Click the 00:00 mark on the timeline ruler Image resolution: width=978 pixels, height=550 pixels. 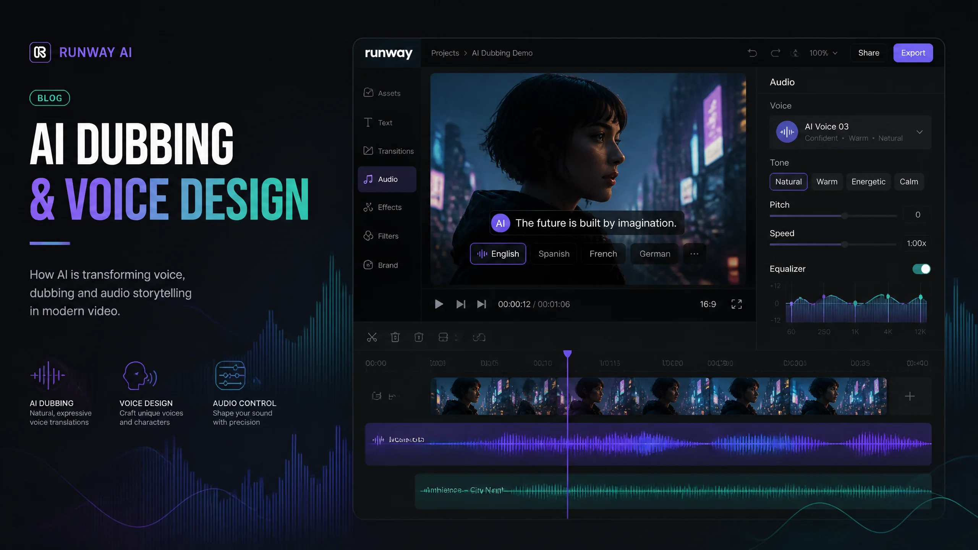[376, 363]
